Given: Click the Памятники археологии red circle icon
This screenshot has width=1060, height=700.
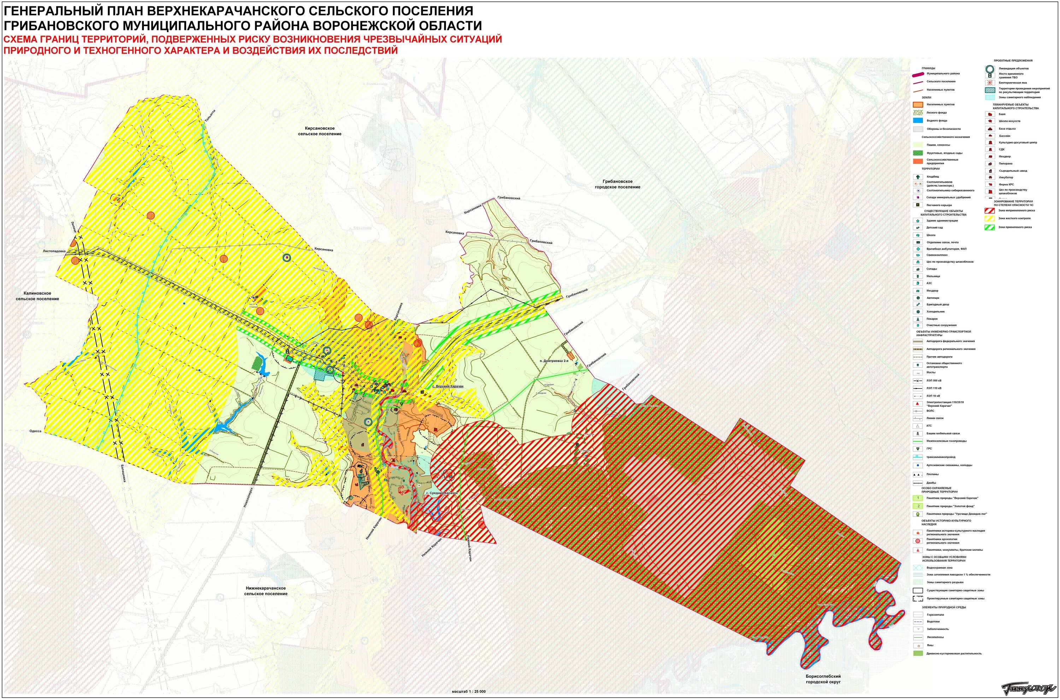Looking at the screenshot, I should pos(918,541).
